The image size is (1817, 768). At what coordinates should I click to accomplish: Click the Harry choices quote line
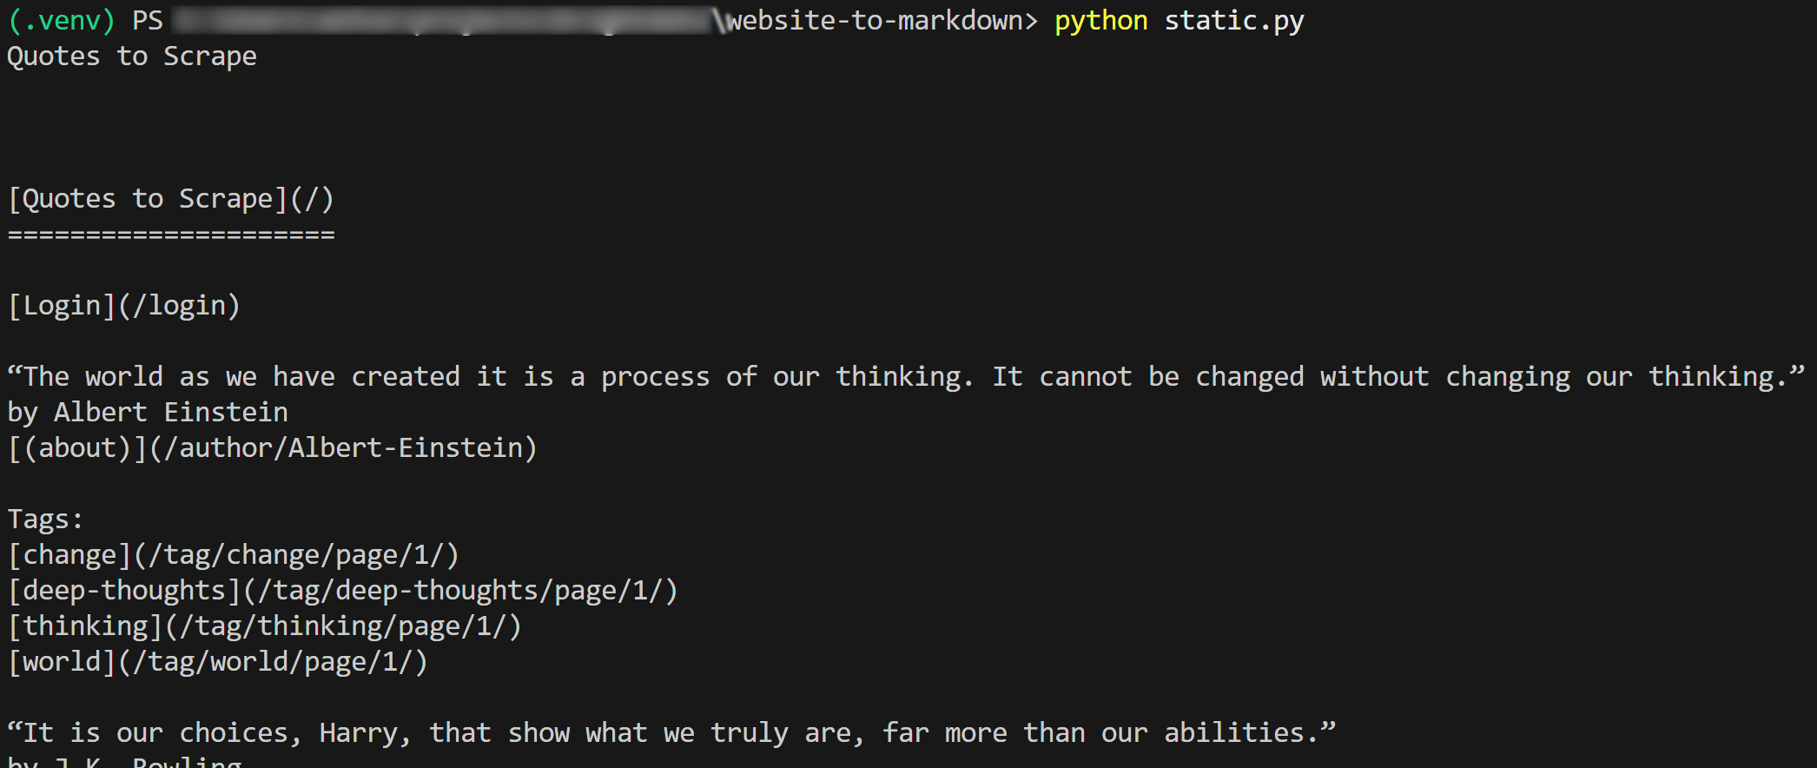tap(671, 733)
